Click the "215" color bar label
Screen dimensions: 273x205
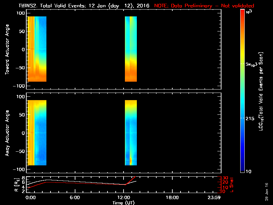point(250,119)
